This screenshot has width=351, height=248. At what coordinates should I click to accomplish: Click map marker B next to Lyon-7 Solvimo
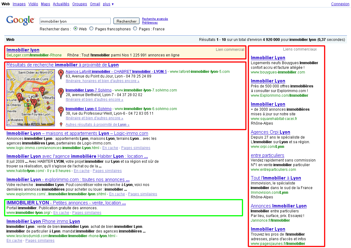point(61,93)
